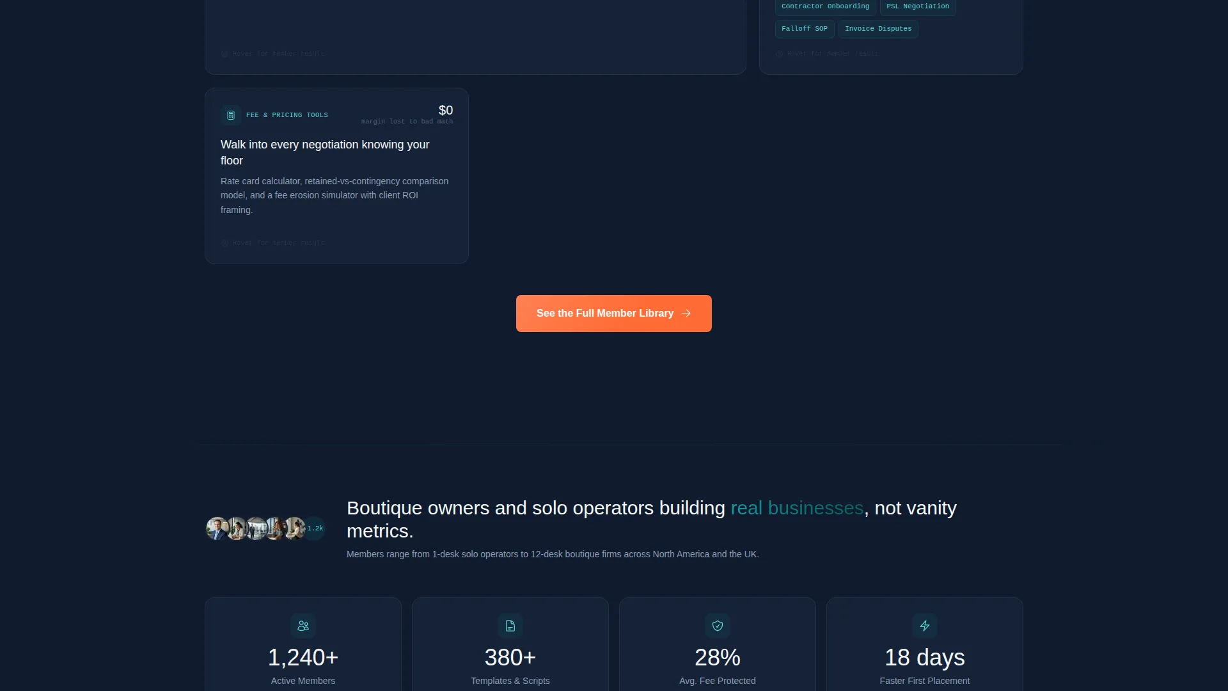Select the Contractor Onboarding tag
The width and height of the screenshot is (1228, 691).
point(825,6)
